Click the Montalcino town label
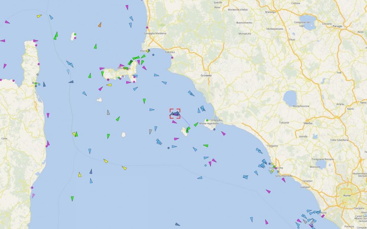This screenshot has height=229, width=367. tap(245, 33)
